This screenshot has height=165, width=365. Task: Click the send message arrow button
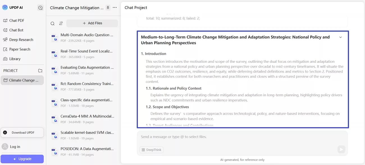[x=341, y=150]
